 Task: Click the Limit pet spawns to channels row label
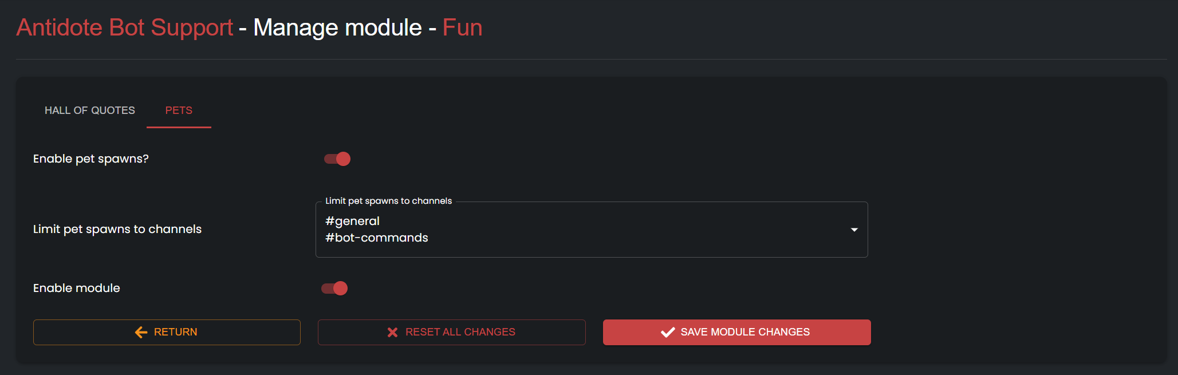117,229
